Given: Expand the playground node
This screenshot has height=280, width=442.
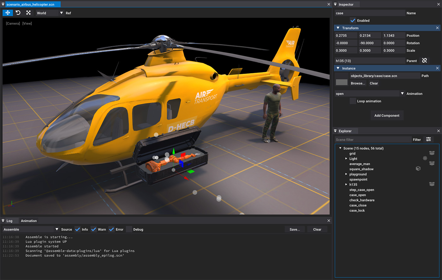Looking at the screenshot, I should (346, 174).
